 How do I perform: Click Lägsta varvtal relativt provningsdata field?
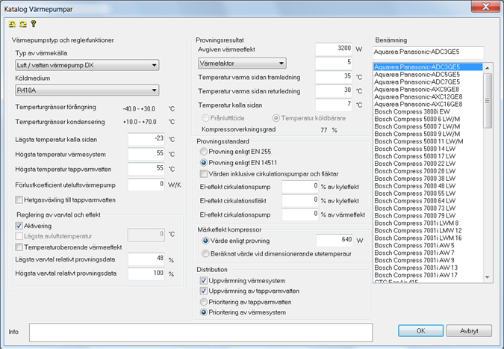point(146,259)
